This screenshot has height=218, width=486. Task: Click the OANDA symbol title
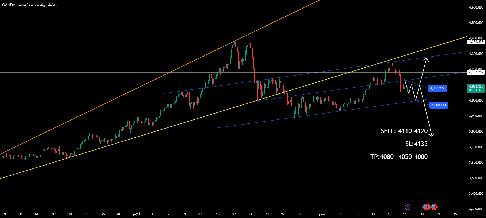pyautogui.click(x=9, y=5)
